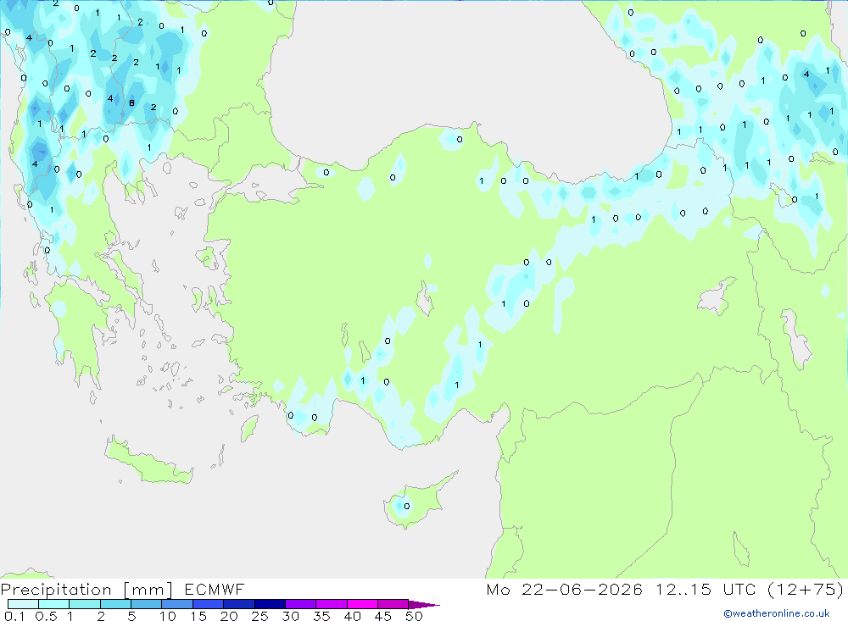Click the 40–45 mm magenta legend box
The width and height of the screenshot is (848, 621).
pos(362,604)
